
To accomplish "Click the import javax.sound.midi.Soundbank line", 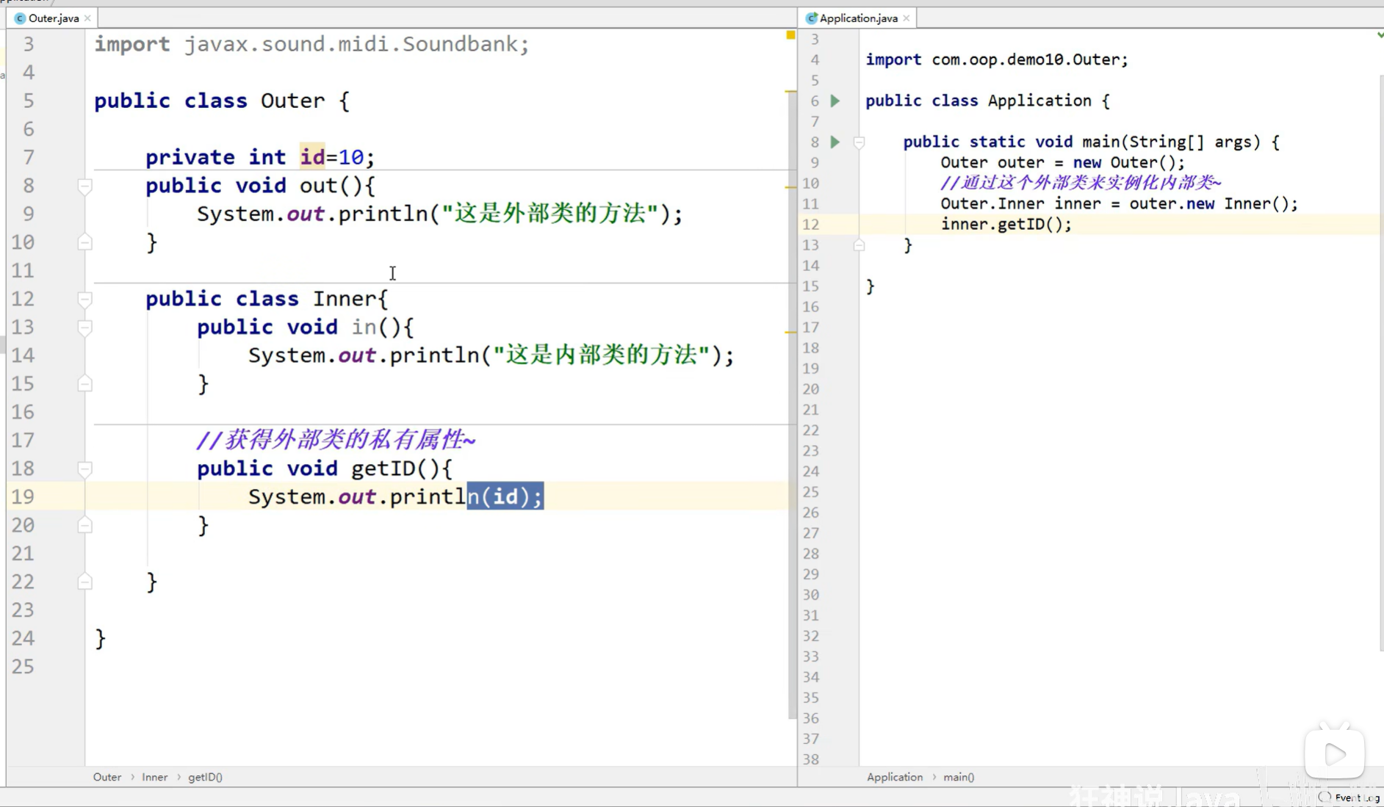I will pyautogui.click(x=311, y=44).
